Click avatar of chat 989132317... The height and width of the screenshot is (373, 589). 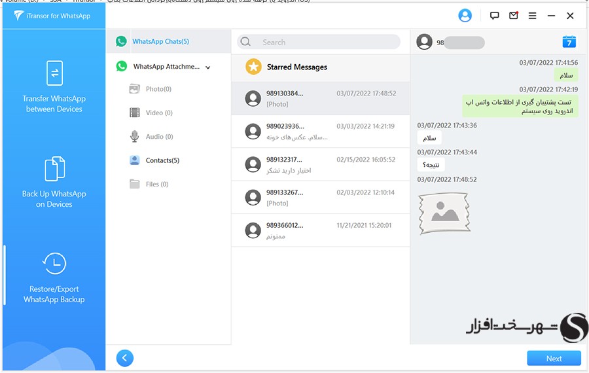(x=253, y=164)
